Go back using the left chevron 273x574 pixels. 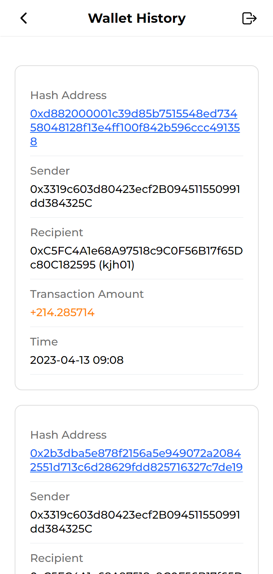24,18
